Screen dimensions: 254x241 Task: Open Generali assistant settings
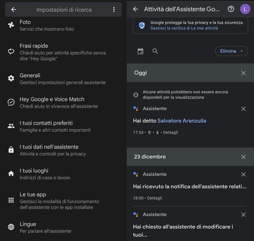[x=63, y=79]
